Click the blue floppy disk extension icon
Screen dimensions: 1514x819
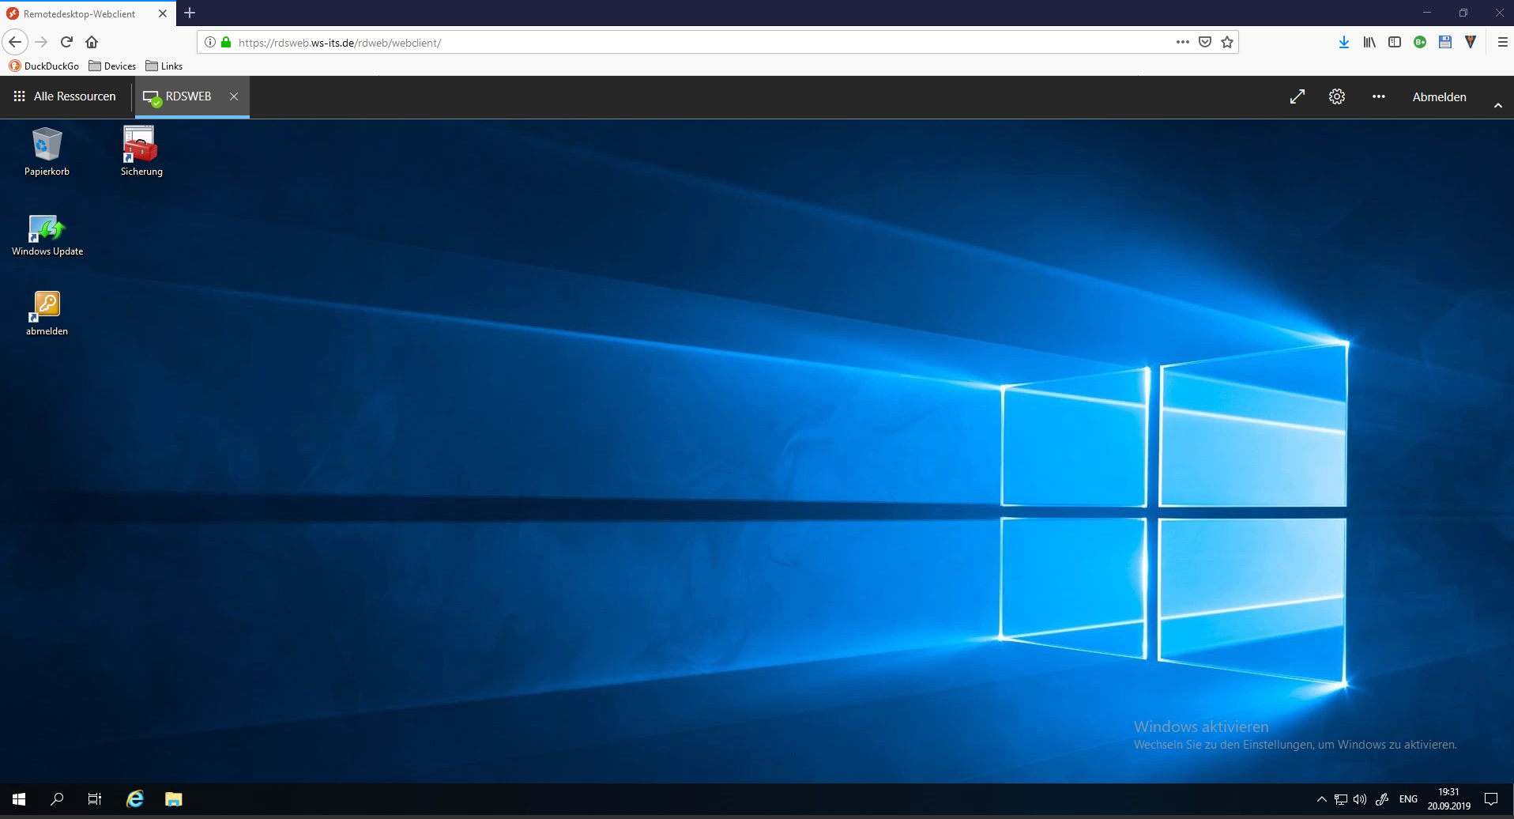click(x=1445, y=42)
